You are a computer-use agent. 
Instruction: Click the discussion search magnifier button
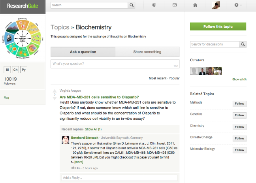[243, 44]
